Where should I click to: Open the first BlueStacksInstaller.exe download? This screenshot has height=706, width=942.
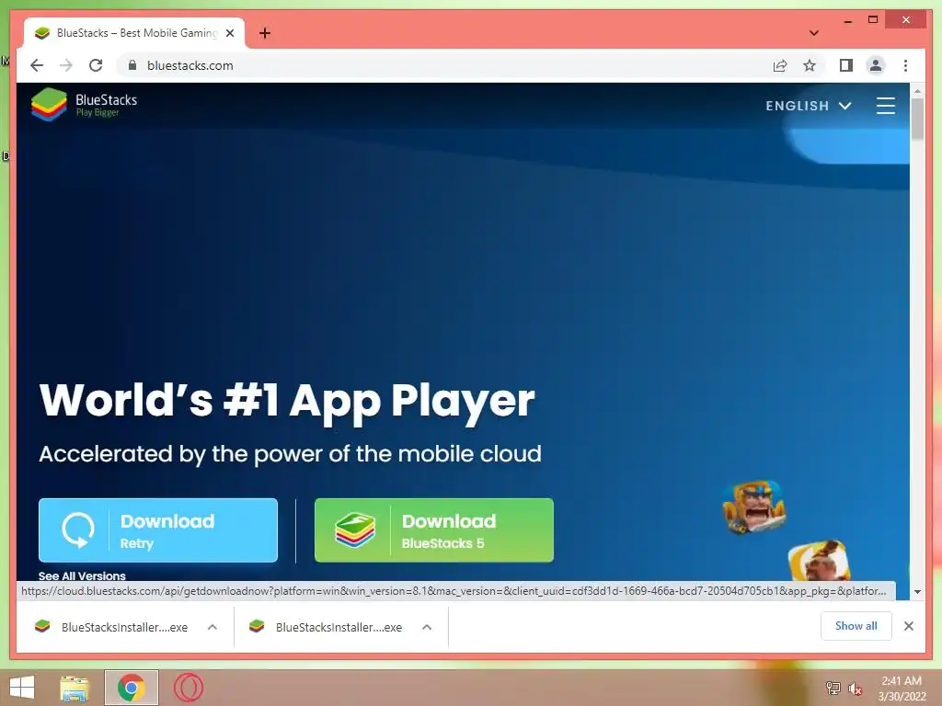coord(111,627)
